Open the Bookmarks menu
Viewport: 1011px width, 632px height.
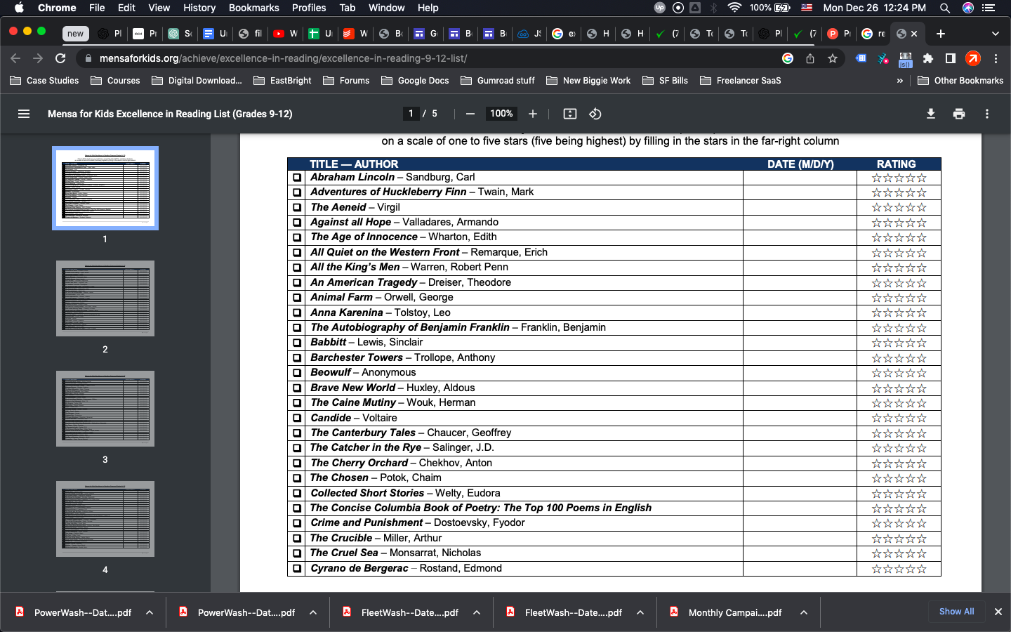254,8
